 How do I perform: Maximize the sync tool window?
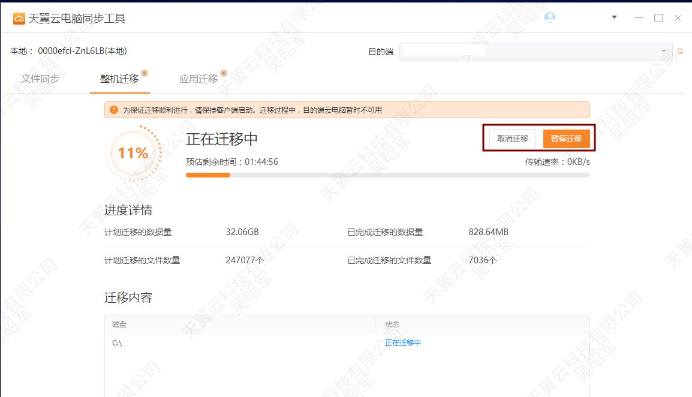(658, 18)
